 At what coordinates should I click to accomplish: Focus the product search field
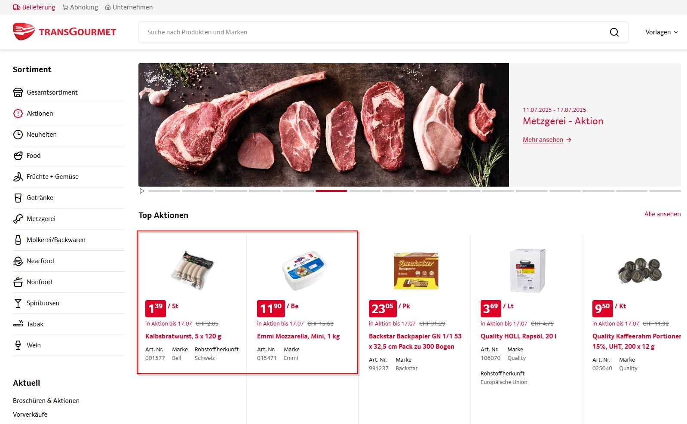coord(373,32)
